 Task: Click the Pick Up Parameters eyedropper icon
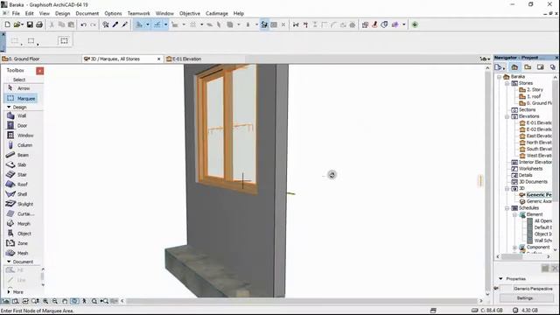tap(115, 24)
